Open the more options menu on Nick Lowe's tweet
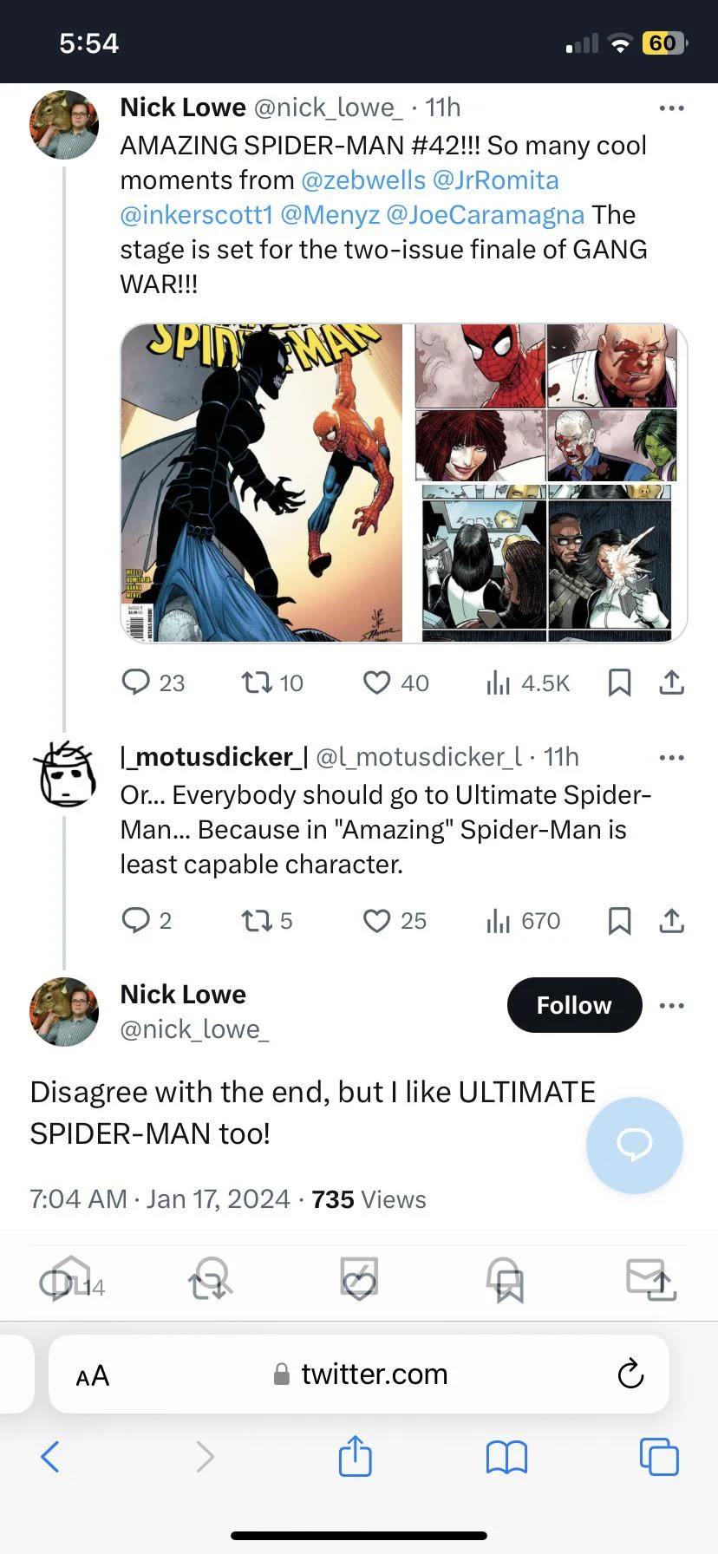Image resolution: width=718 pixels, height=1554 pixels. (x=672, y=108)
